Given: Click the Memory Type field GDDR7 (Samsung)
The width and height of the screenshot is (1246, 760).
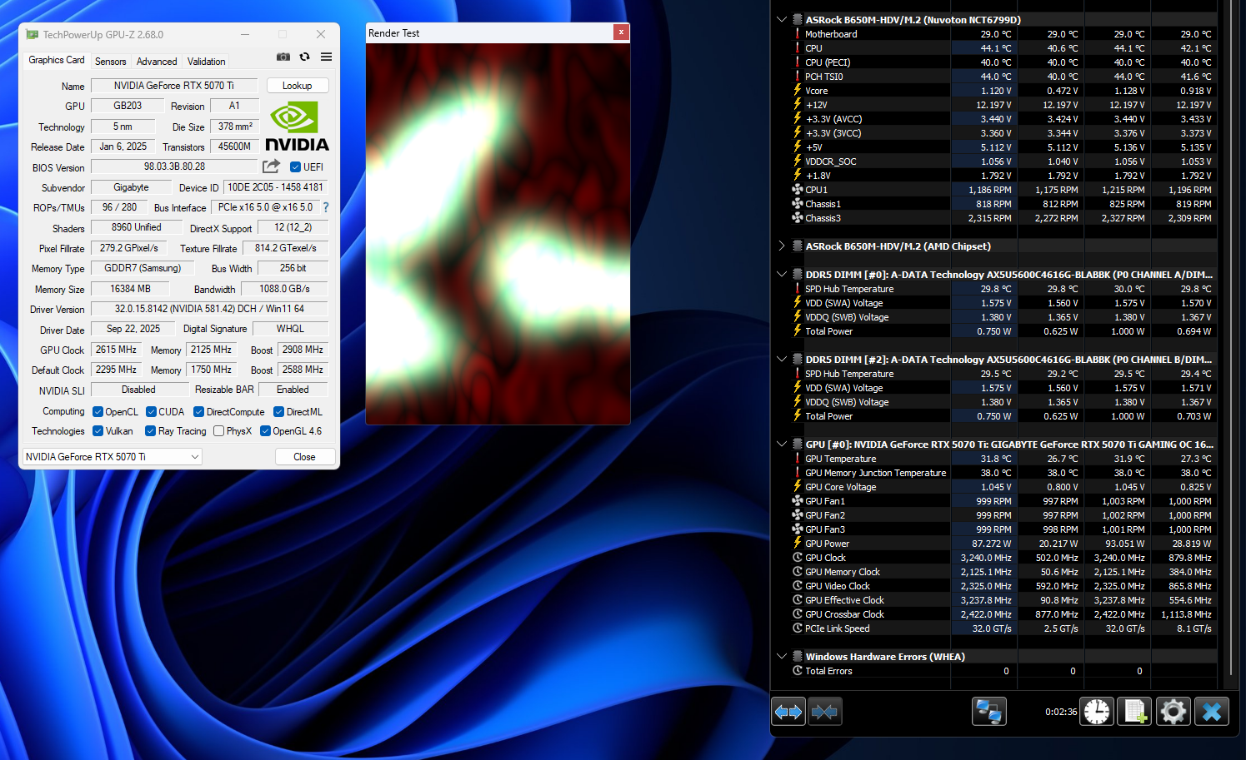Looking at the screenshot, I should tap(143, 268).
